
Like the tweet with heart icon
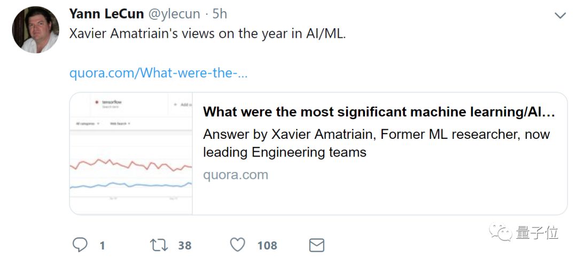tap(238, 245)
